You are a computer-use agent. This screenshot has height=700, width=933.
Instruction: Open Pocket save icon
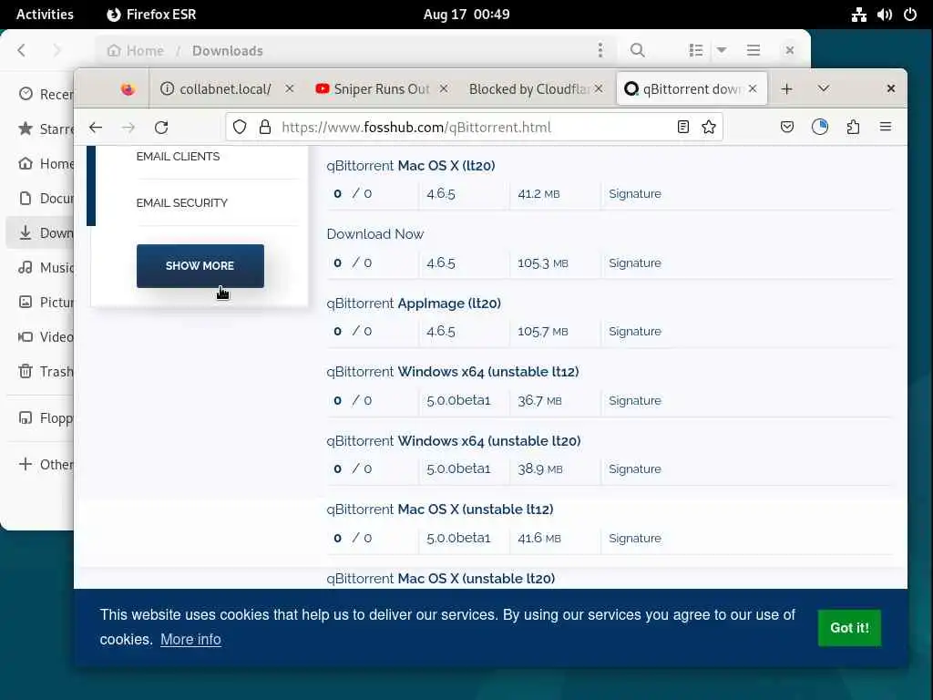click(x=786, y=127)
